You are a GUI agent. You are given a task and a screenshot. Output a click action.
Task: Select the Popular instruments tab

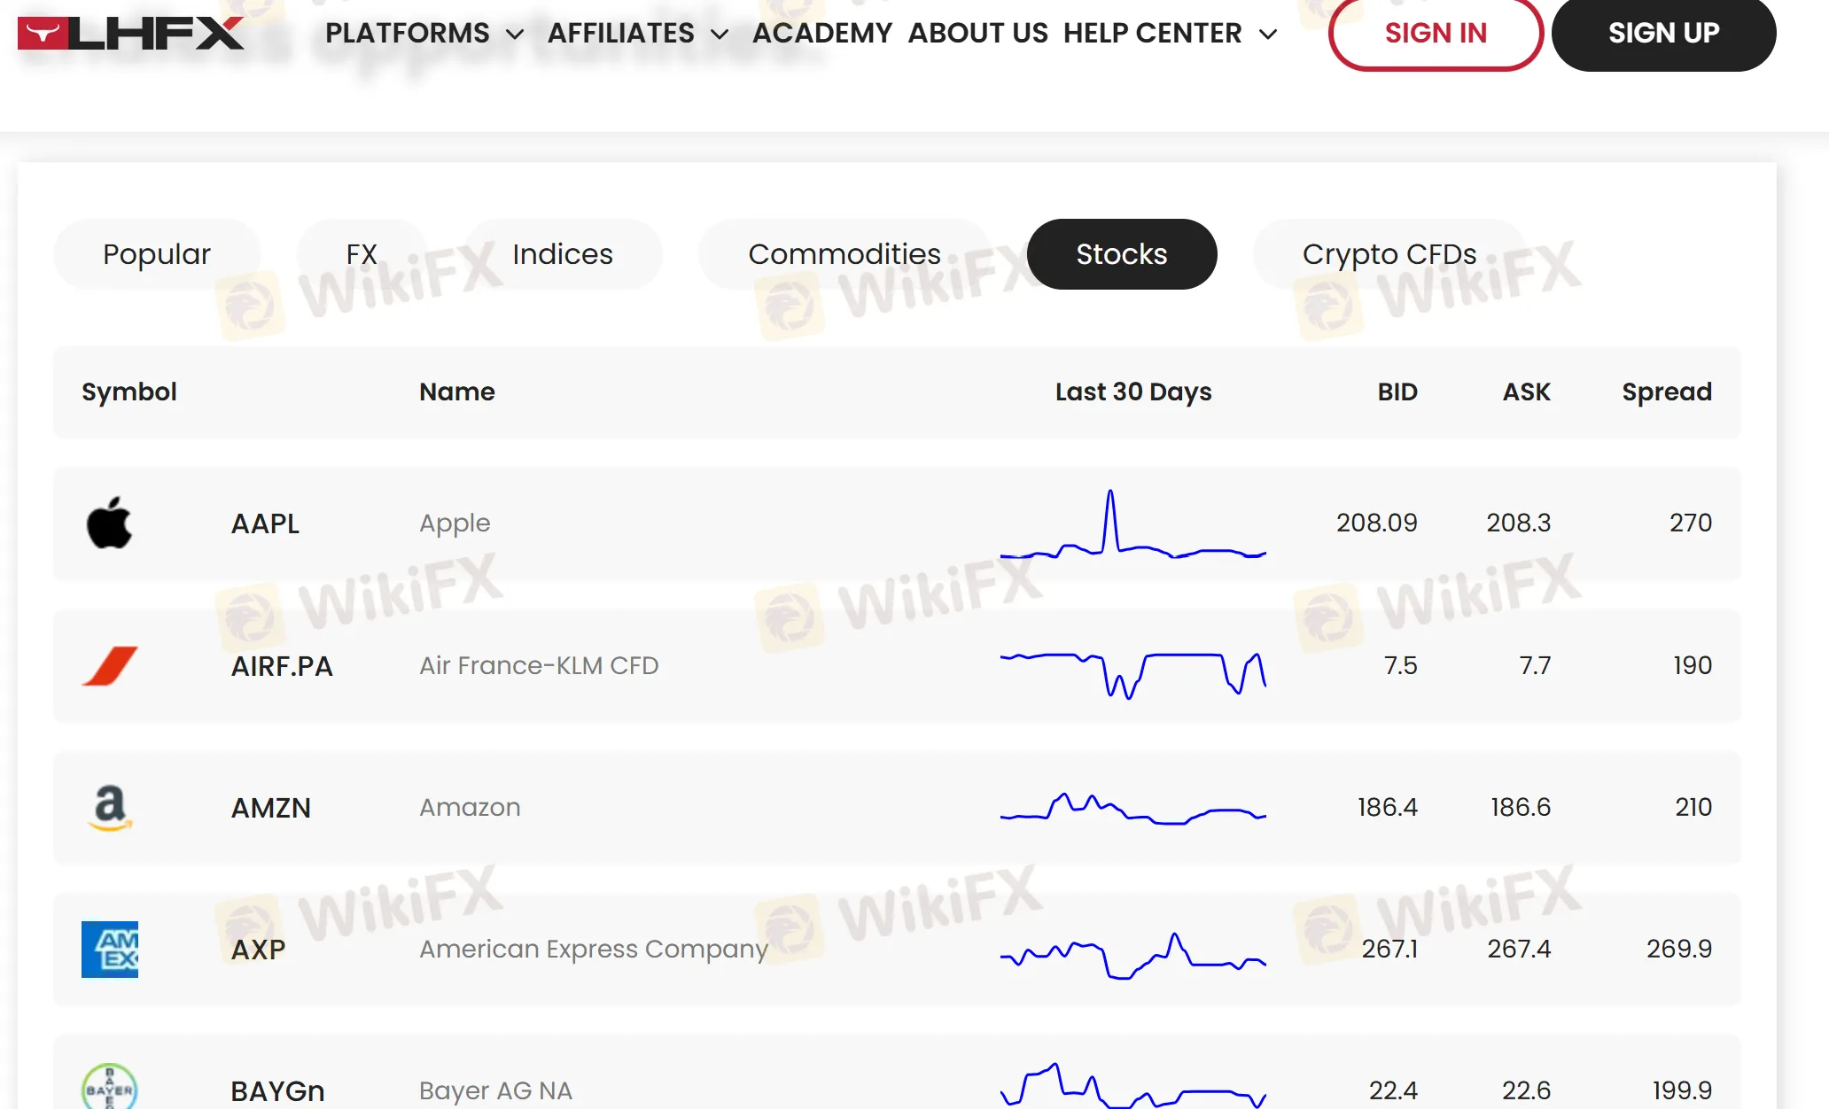(x=157, y=254)
